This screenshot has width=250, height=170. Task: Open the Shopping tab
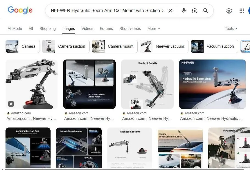(48, 29)
